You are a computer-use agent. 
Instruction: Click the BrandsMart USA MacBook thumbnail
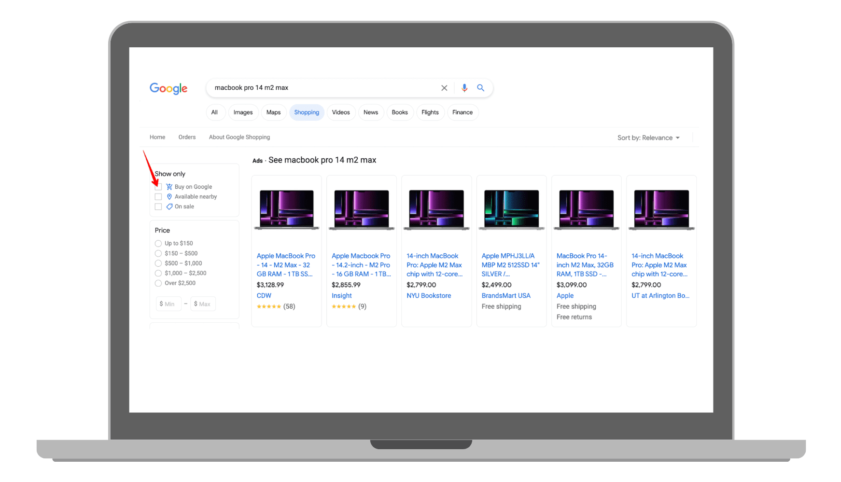click(x=511, y=209)
